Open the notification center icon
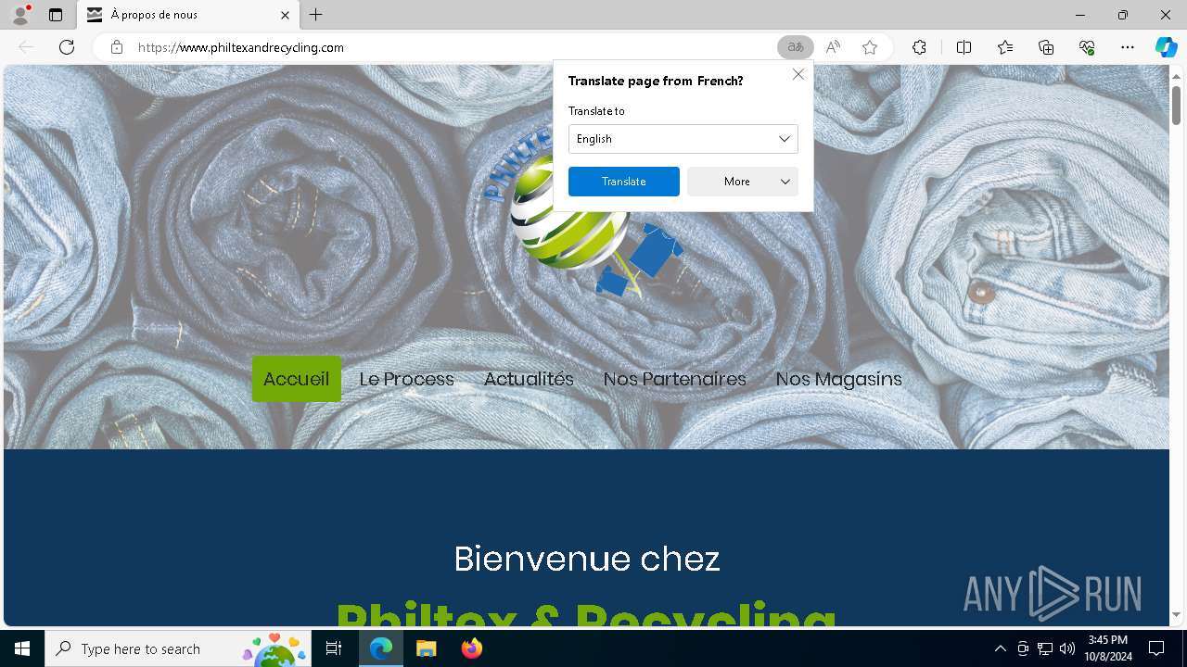 point(1156,648)
